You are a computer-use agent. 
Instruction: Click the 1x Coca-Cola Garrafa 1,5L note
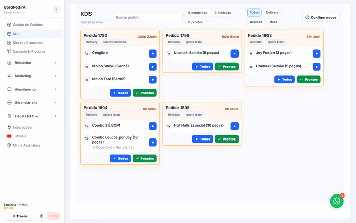(113, 147)
